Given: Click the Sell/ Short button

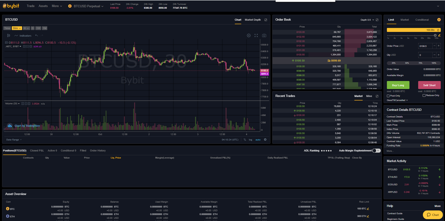Looking at the screenshot, I should pyautogui.click(x=429, y=85).
